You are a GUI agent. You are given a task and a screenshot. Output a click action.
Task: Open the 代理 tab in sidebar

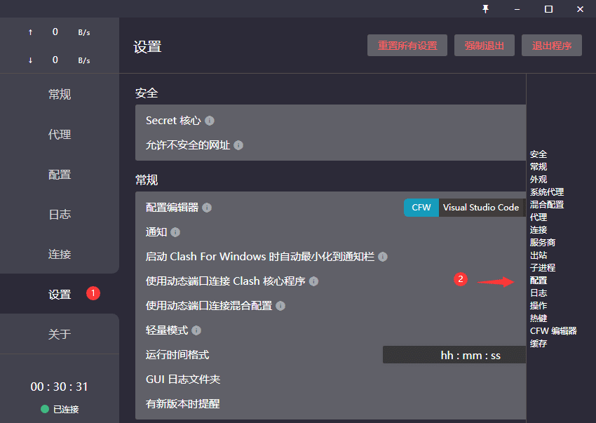pos(60,134)
